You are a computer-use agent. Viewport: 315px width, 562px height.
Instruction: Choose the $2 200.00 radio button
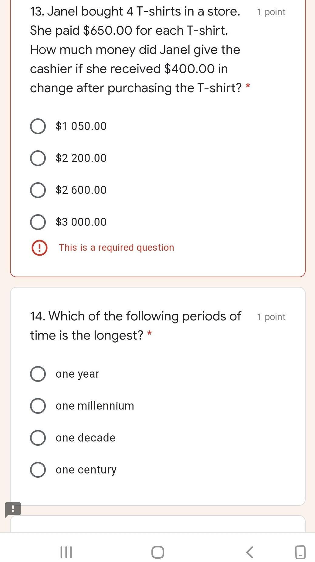tap(38, 158)
